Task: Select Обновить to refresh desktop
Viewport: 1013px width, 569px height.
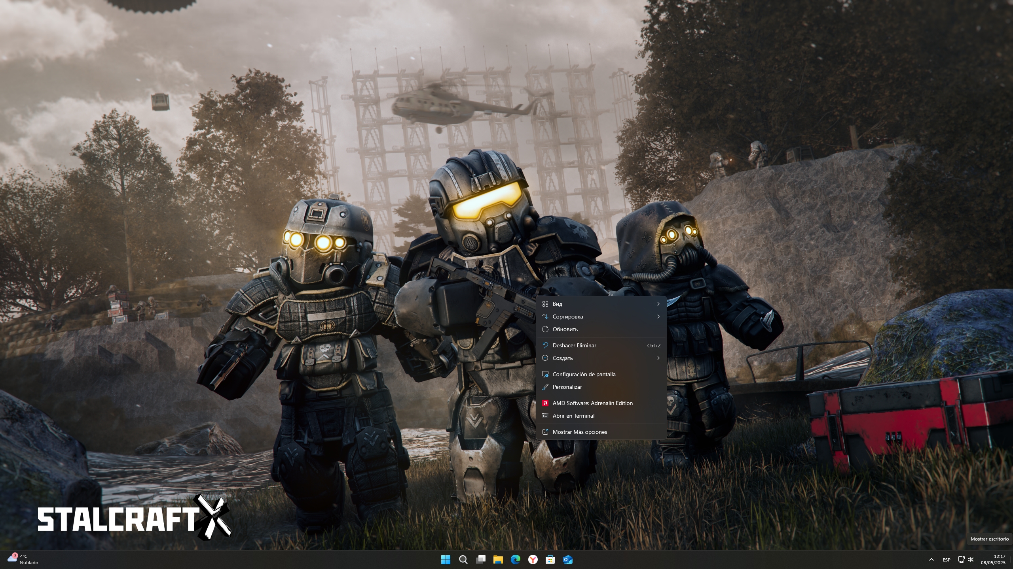Action: click(601, 329)
